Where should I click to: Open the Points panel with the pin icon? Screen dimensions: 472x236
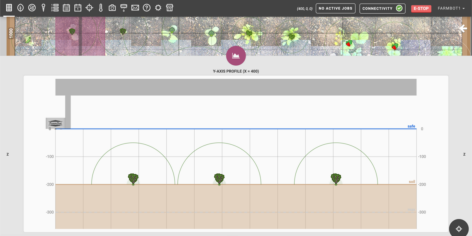pyautogui.click(x=43, y=7)
